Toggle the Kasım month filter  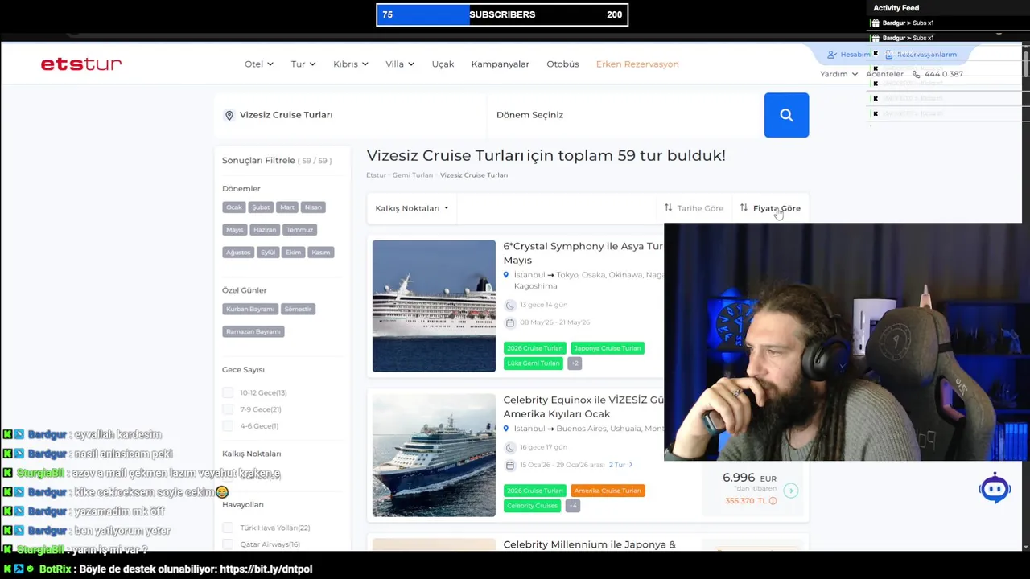coord(321,253)
